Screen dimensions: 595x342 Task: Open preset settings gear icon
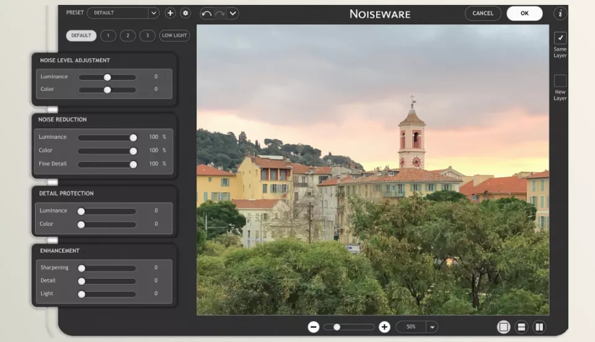click(x=185, y=13)
